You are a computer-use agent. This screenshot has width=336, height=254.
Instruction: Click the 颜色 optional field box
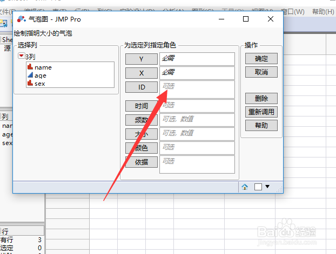[x=197, y=148]
